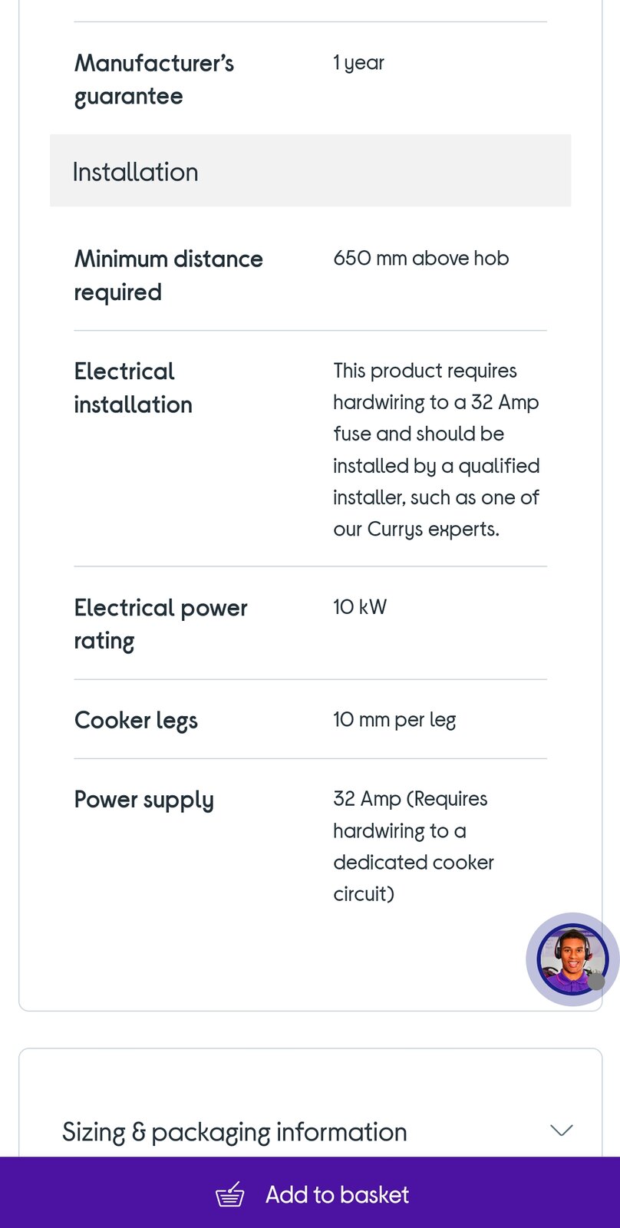This screenshot has height=1228, width=620.
Task: Select the Installation section header
Action: 135,172
